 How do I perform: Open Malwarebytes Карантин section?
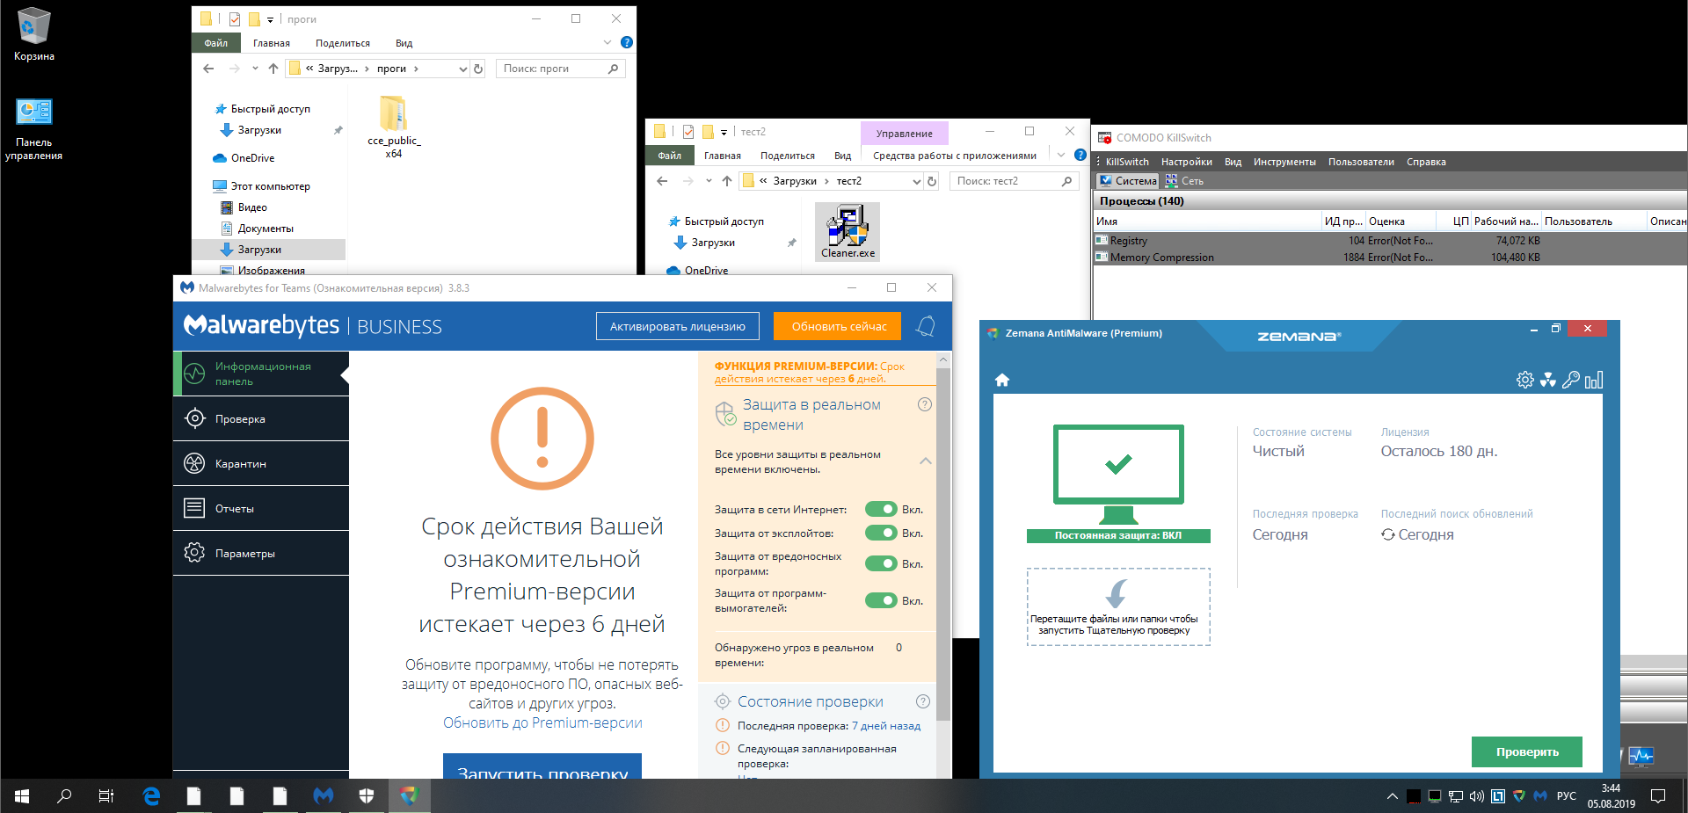click(261, 464)
